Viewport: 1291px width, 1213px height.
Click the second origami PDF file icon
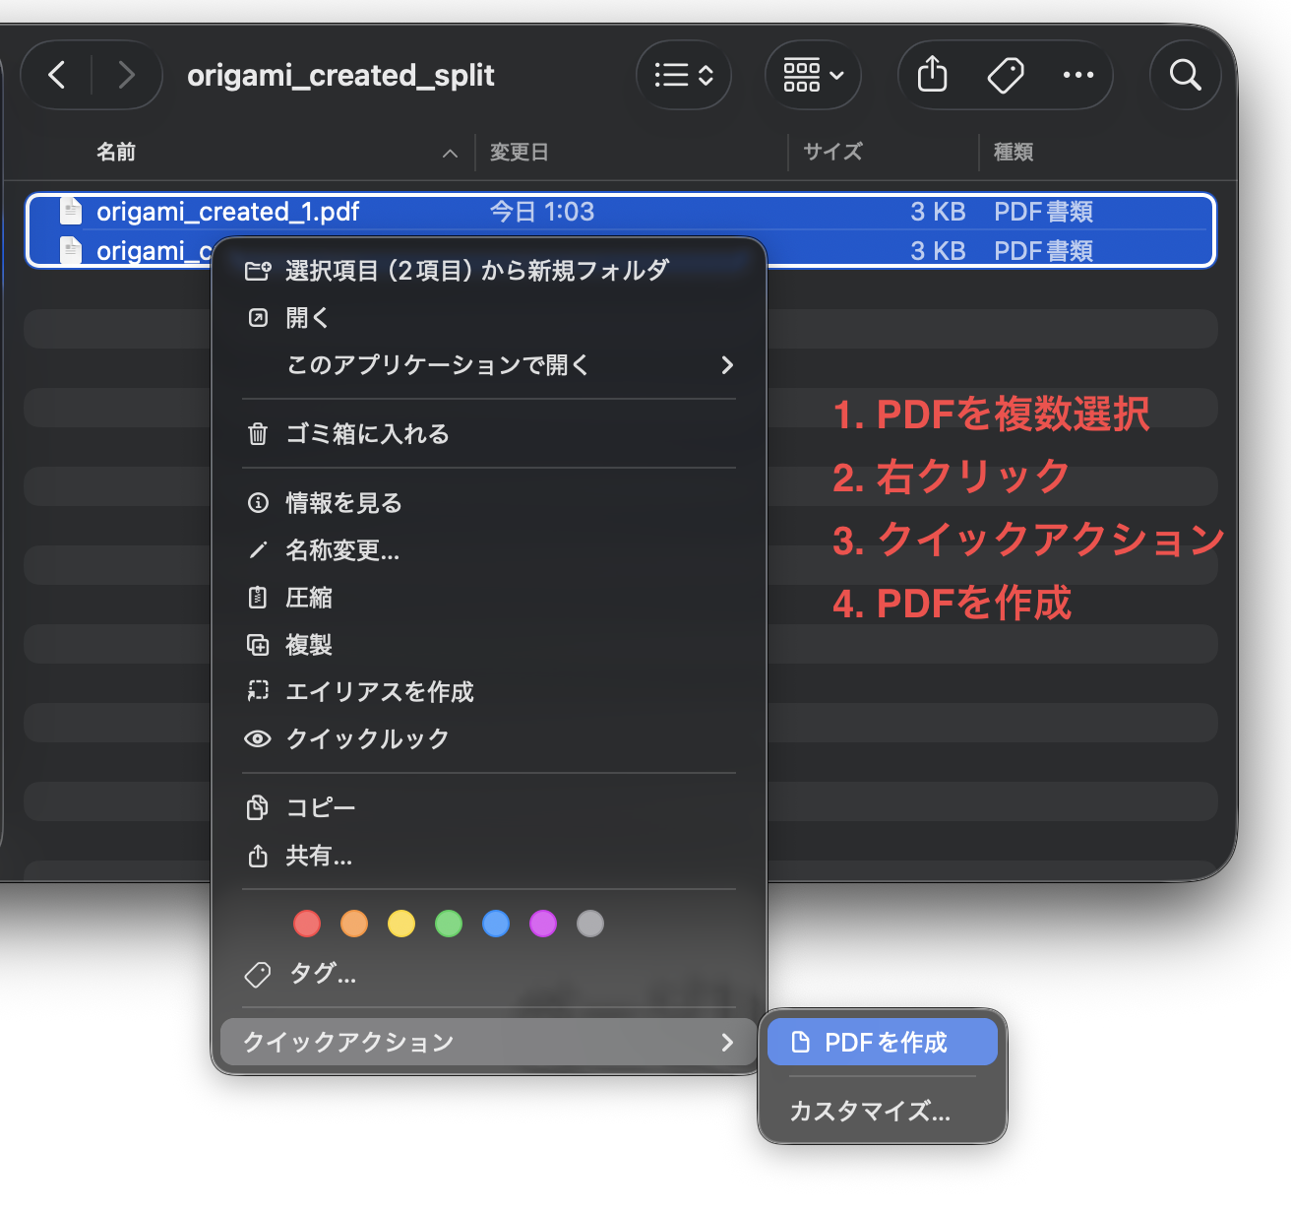pos(71,250)
